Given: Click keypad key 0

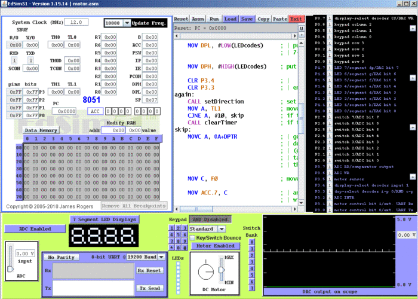Looking at the screenshot, I should tap(178, 248).
